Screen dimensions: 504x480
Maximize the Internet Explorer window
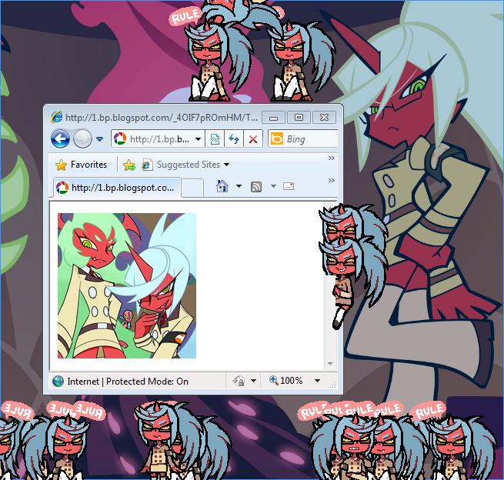coord(299,117)
